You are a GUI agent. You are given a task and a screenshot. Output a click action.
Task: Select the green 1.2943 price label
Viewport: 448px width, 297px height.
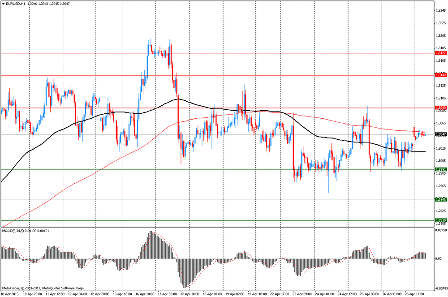440,199
